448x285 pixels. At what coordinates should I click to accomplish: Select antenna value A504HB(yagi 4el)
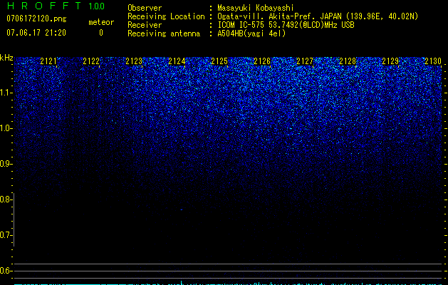tap(251, 33)
